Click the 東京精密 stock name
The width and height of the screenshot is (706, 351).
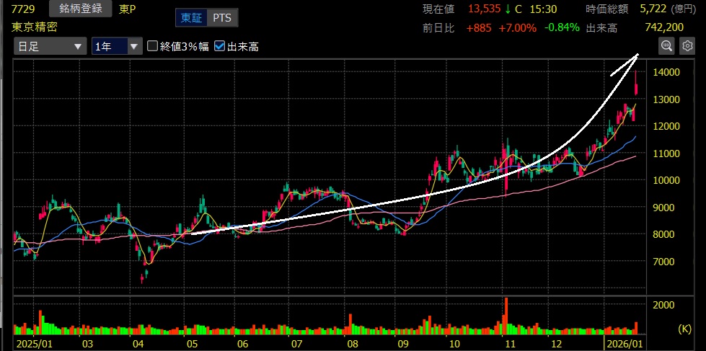[35, 27]
